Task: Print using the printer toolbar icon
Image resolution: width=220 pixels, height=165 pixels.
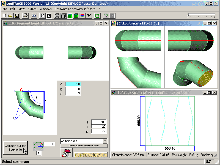Action: pyautogui.click(x=25, y=16)
